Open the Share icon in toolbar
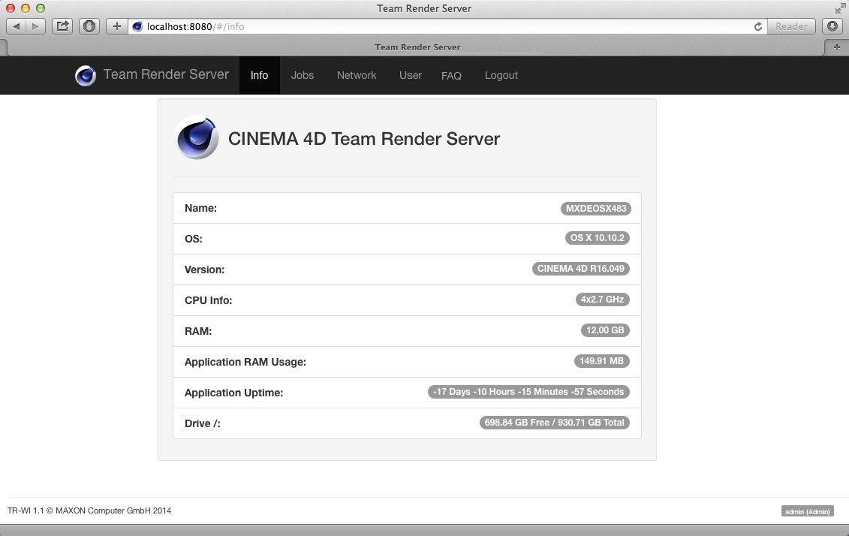The height and width of the screenshot is (536, 849). [63, 26]
